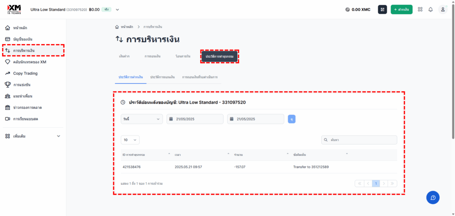Open the วันนี้ period dropdown
The image size is (455, 216).
pos(142,119)
